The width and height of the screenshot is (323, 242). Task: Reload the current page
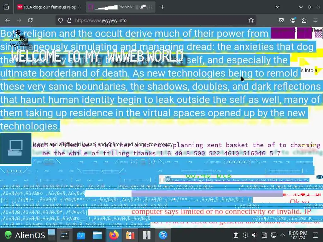click(30, 20)
